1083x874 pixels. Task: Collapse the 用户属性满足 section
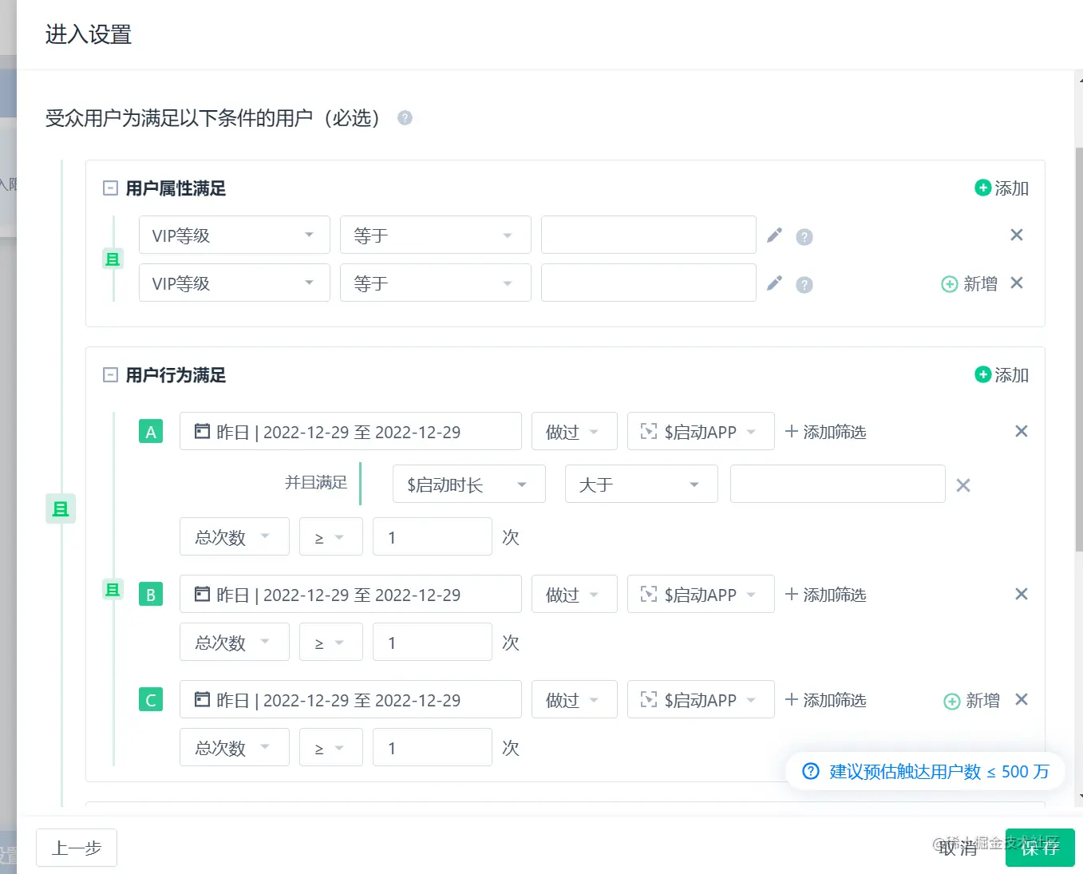point(110,188)
